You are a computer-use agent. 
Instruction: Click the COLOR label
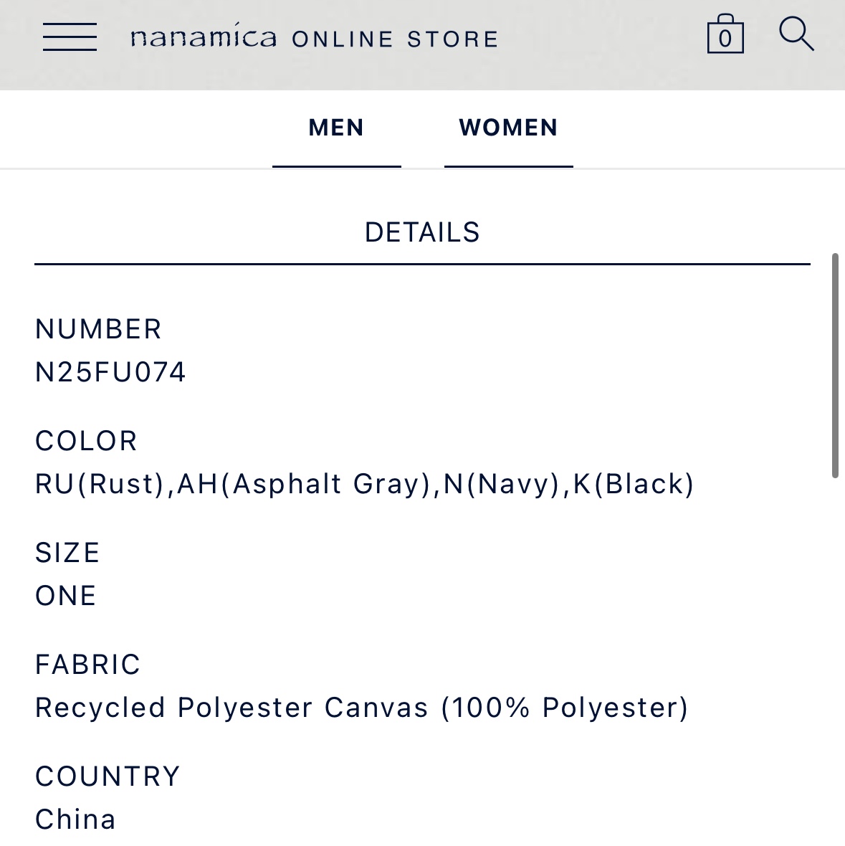click(x=86, y=441)
